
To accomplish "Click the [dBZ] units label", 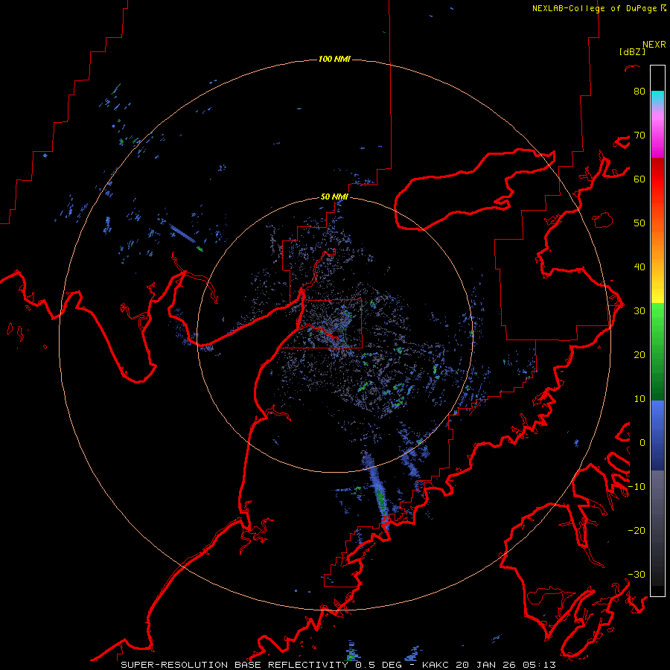I will coord(632,52).
